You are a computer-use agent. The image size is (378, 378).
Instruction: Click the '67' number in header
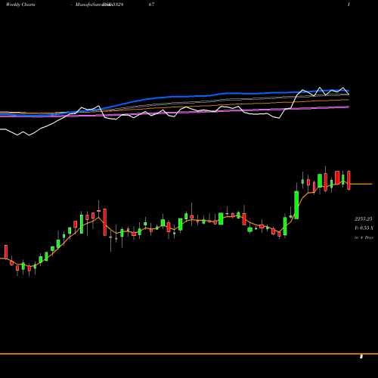[x=151, y=5]
